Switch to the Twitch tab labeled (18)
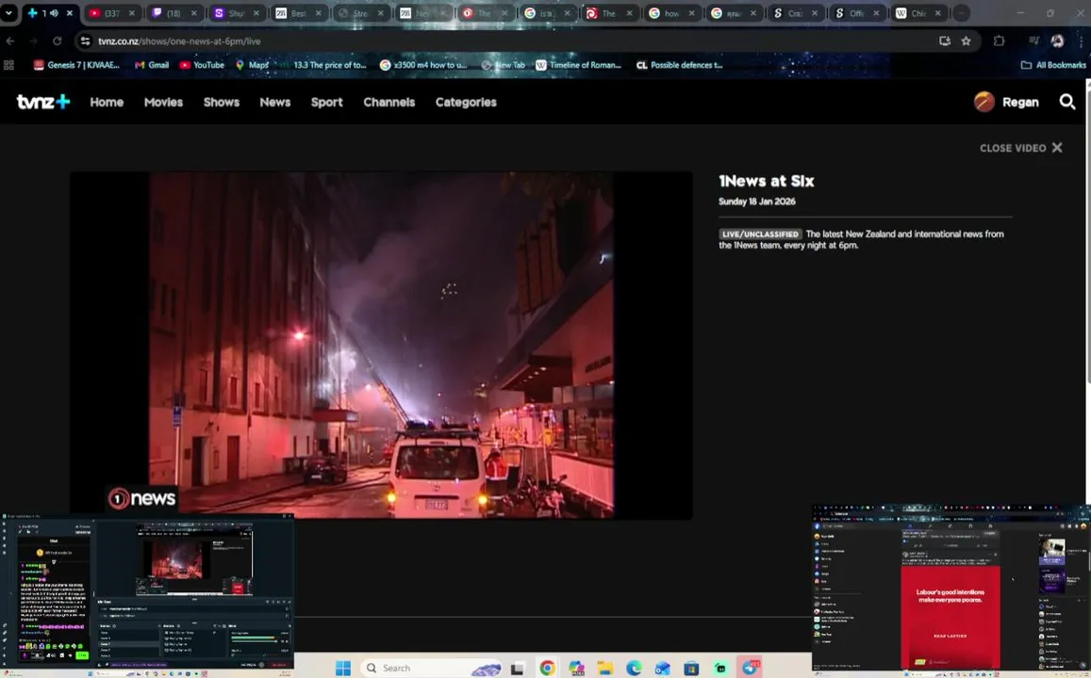This screenshot has width=1091, height=678. (x=174, y=13)
